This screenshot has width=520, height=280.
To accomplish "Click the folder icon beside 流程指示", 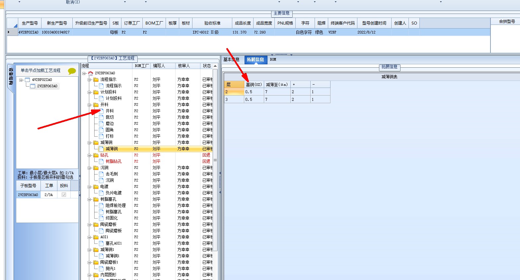I will click(x=96, y=79).
